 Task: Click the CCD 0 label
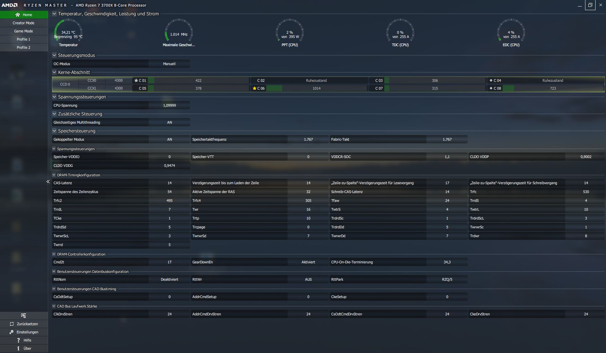65,84
